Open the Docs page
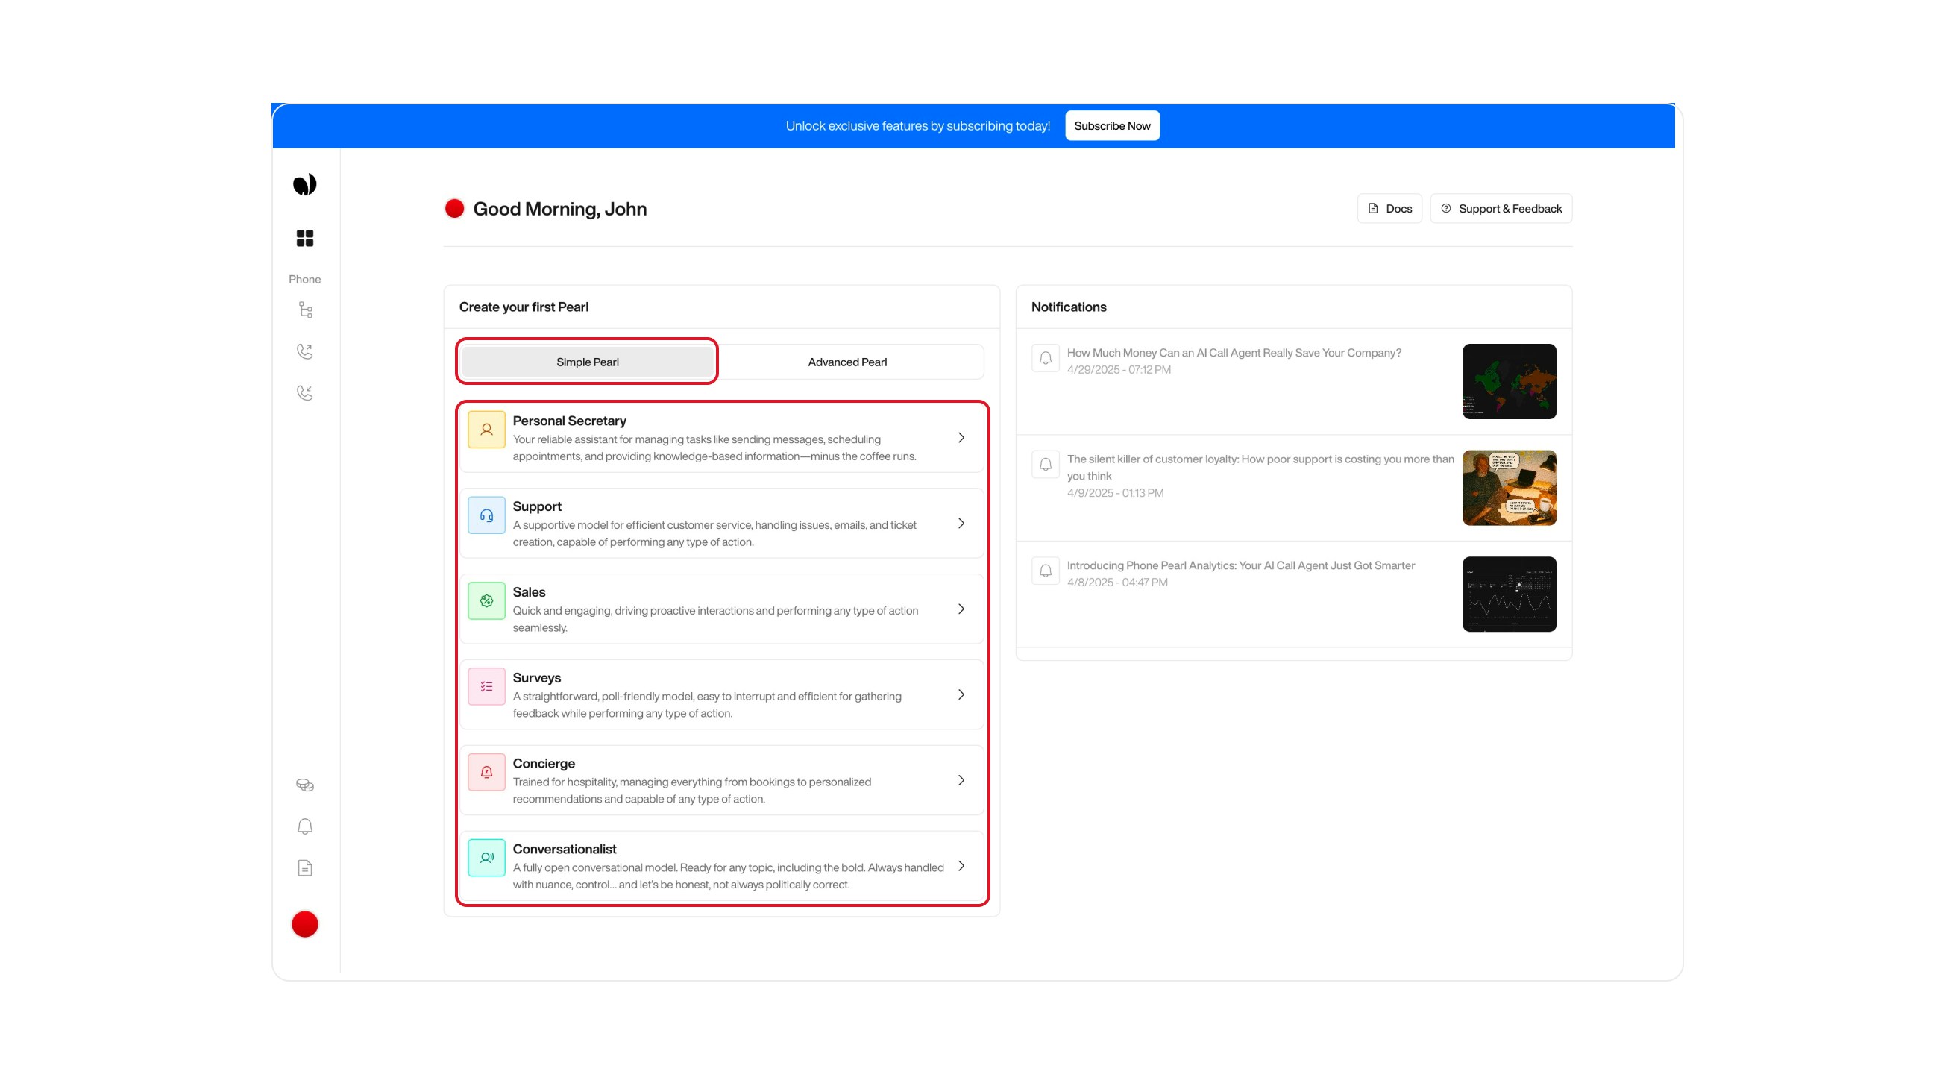Viewport: 1957px width, 1086px height. (x=1389, y=207)
